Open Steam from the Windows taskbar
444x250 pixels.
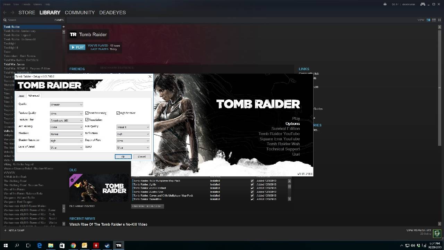[107, 245]
